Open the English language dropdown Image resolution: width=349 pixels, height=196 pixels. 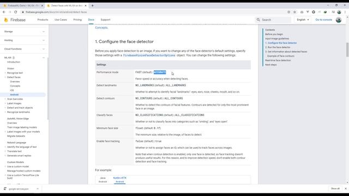click(x=303, y=20)
